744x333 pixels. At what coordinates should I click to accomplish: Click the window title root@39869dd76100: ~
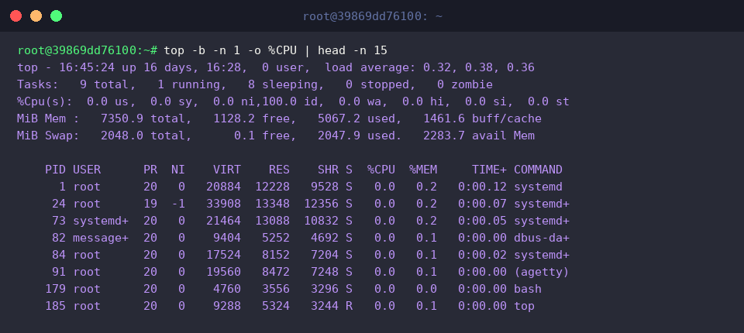(x=373, y=16)
